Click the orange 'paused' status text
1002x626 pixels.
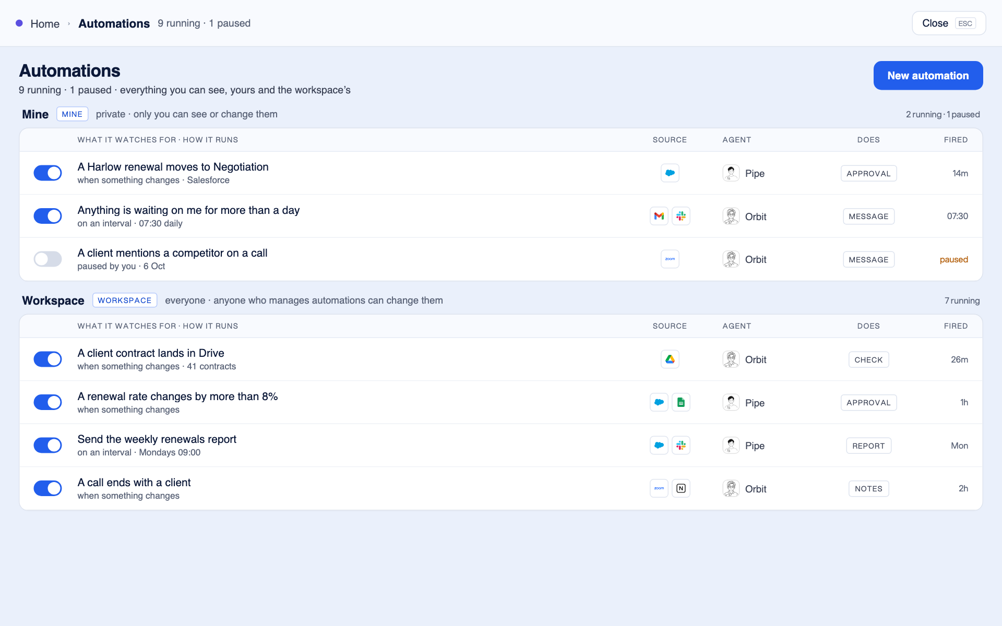[x=953, y=259]
